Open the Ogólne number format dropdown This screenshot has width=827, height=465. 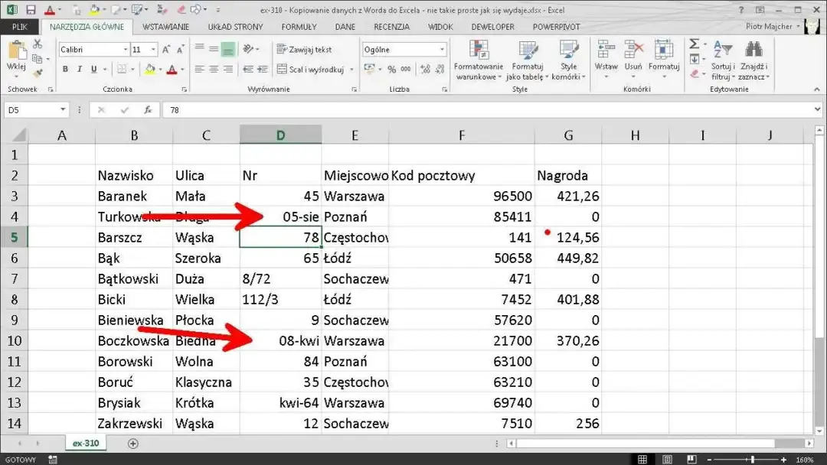click(443, 49)
